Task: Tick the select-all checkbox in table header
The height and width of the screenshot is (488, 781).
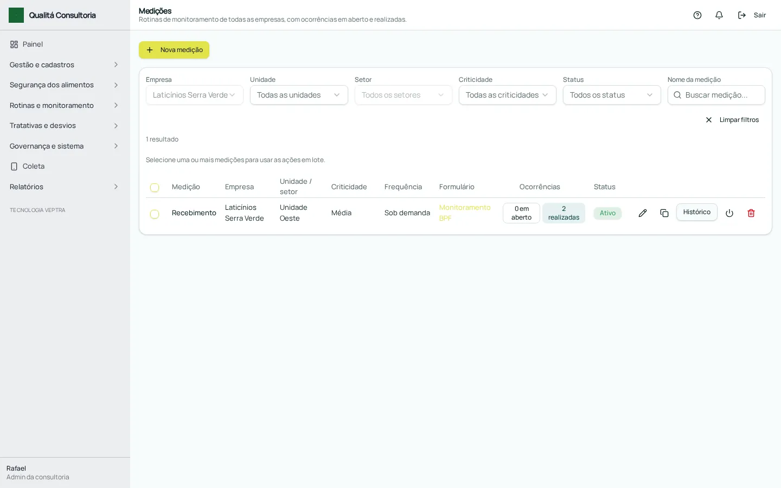Action: 155,188
